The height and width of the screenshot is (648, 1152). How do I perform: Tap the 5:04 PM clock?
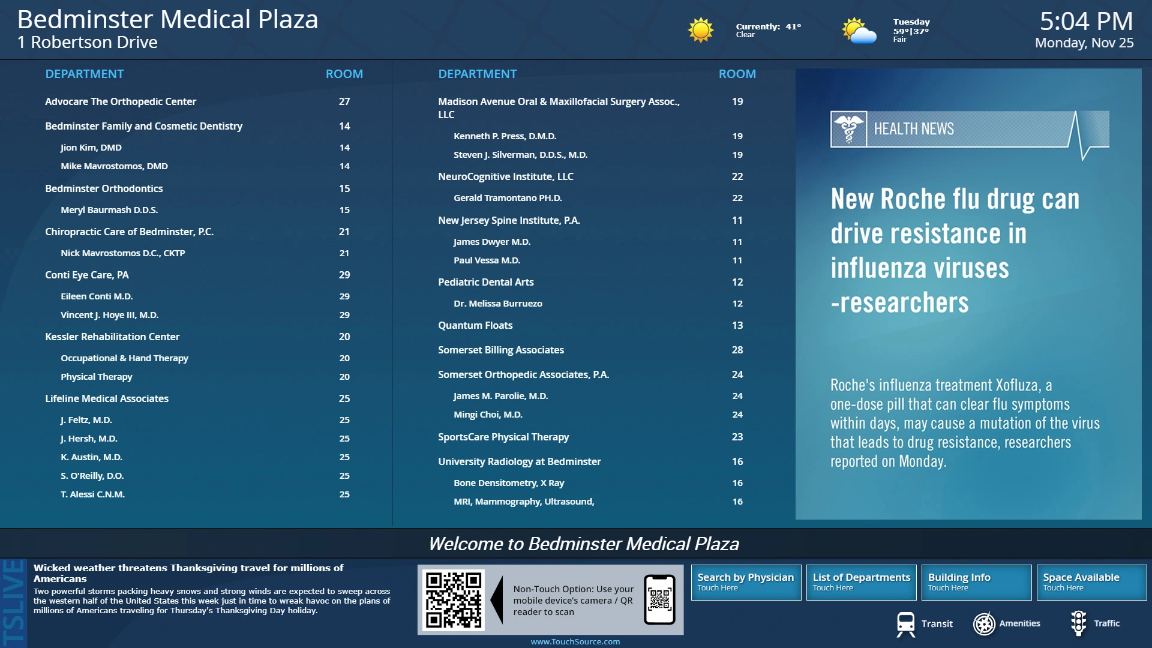[1086, 22]
